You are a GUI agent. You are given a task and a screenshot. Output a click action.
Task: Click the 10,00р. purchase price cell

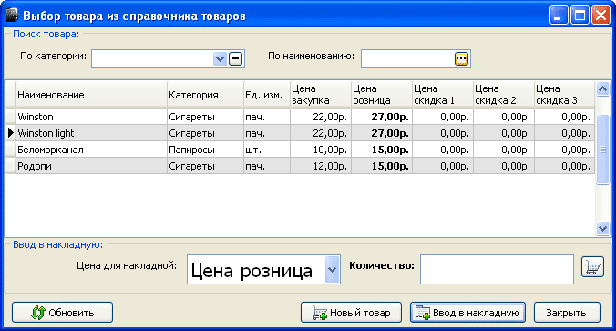click(321, 150)
